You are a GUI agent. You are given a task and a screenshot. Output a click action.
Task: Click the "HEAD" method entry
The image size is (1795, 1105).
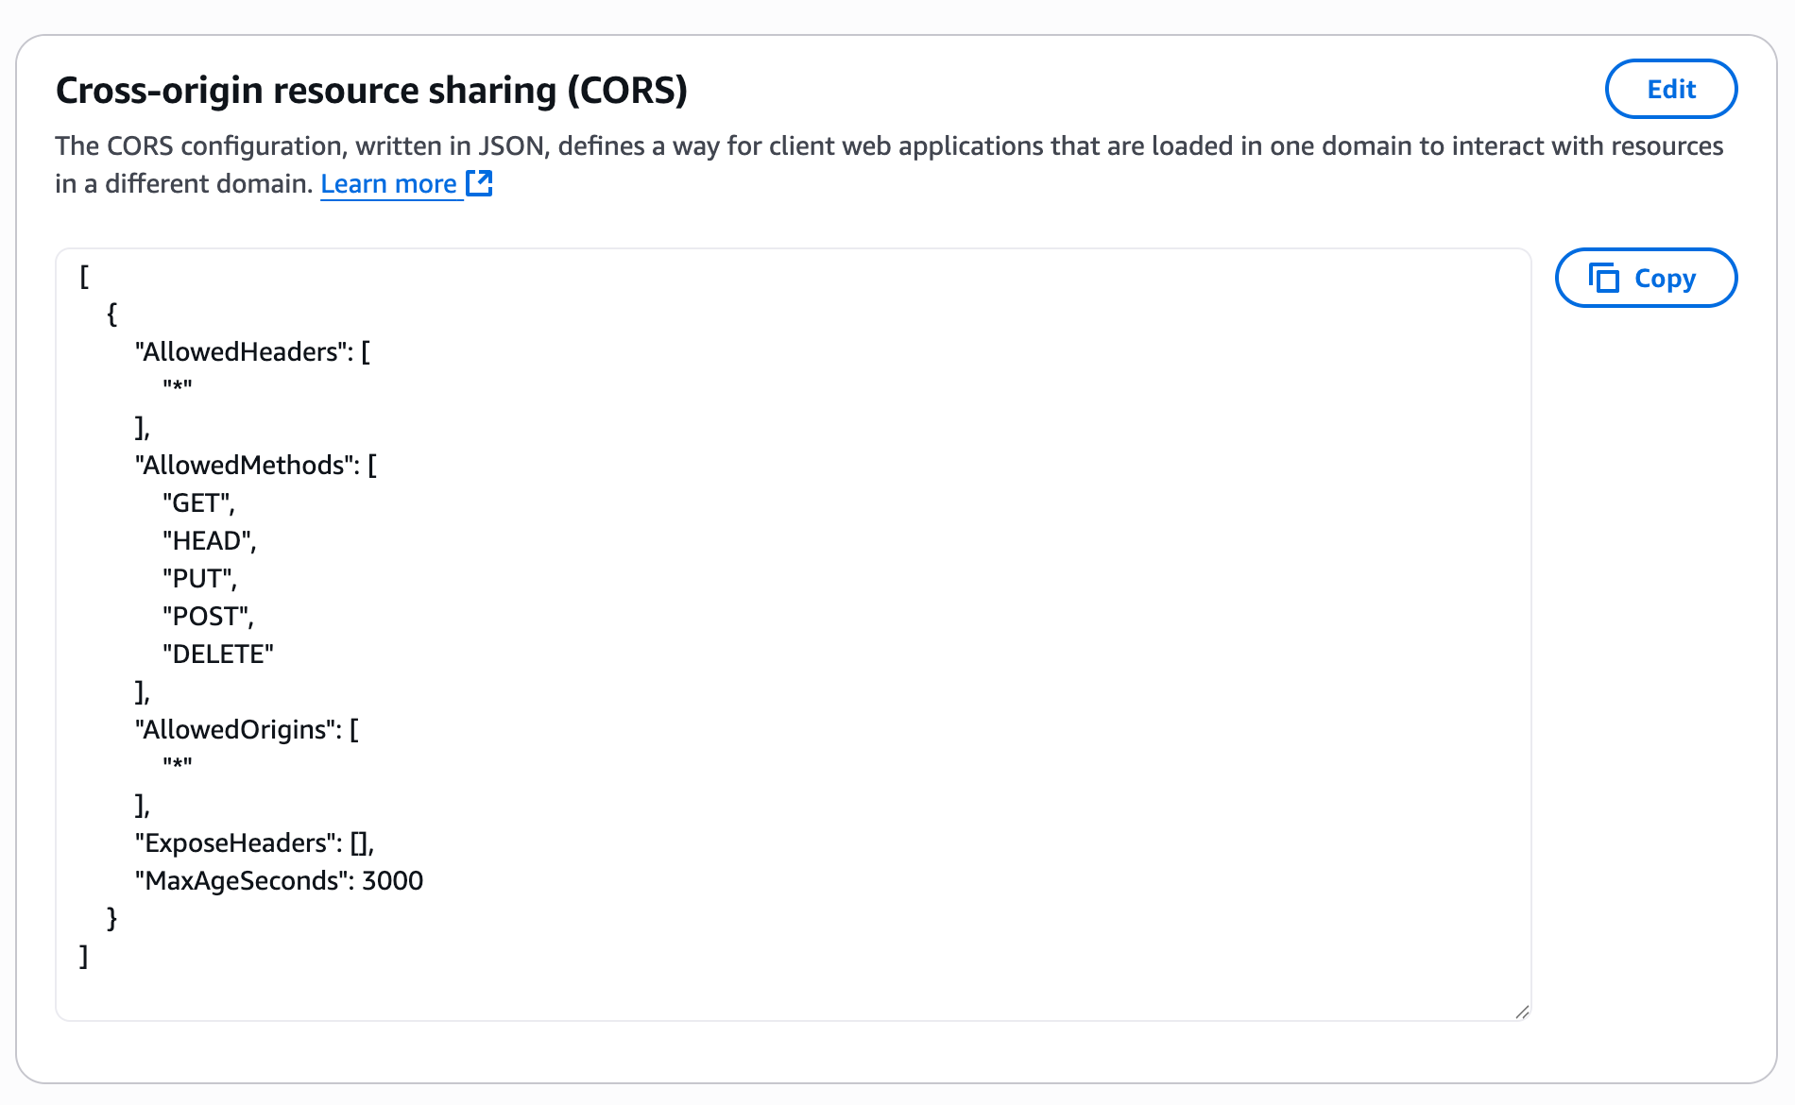[x=209, y=540]
